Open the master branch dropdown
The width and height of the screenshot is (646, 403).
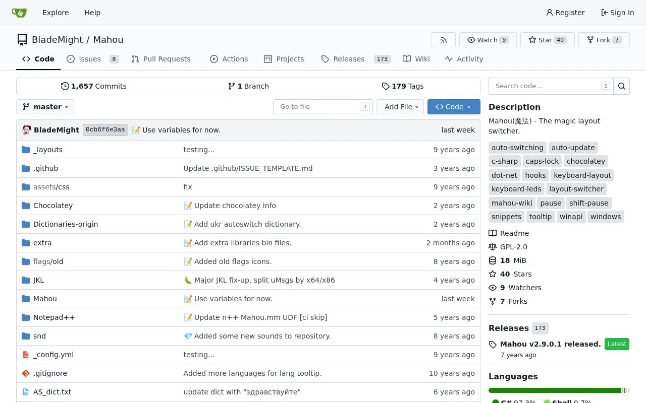(x=45, y=107)
